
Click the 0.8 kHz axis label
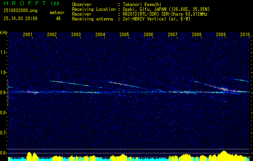(x=3, y=113)
